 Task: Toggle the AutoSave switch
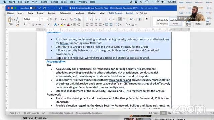33,8
